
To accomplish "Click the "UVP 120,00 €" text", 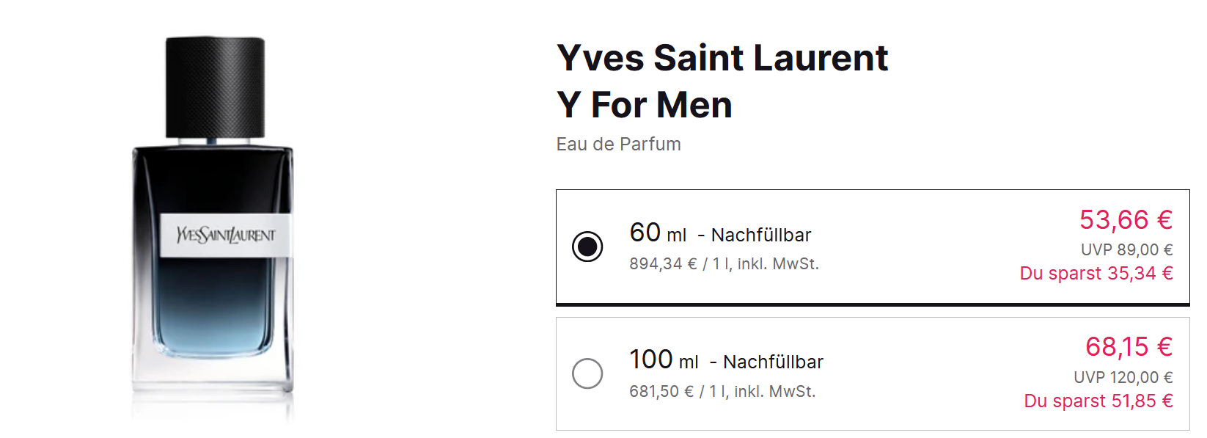I will click(1123, 377).
